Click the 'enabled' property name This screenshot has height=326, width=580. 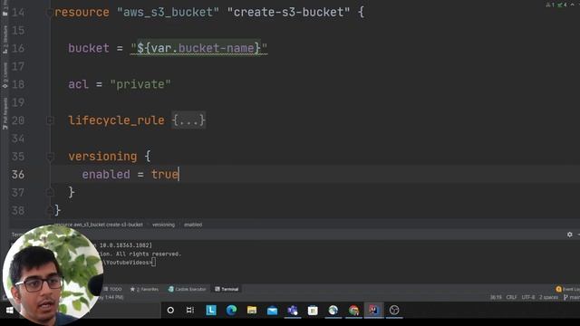pyautogui.click(x=106, y=174)
